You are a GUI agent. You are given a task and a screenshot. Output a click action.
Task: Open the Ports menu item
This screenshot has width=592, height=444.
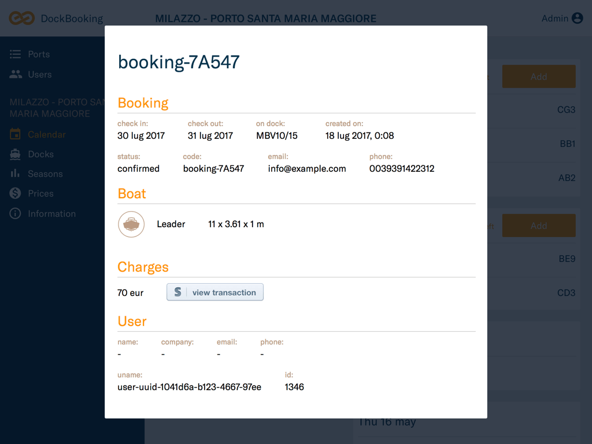pos(39,54)
